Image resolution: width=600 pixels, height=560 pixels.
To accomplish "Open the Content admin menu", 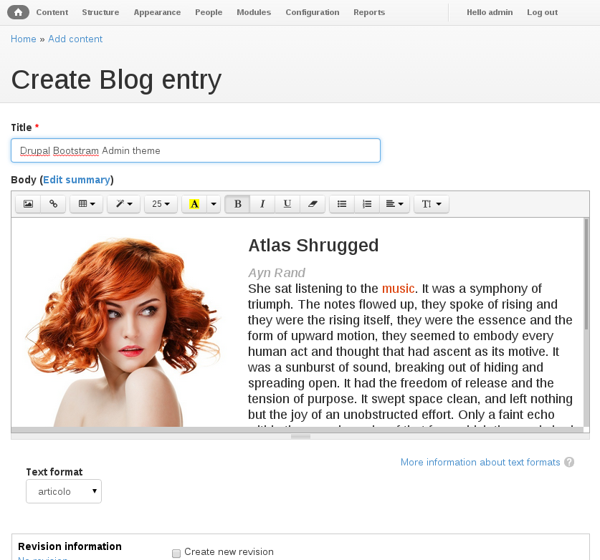I will click(x=52, y=12).
